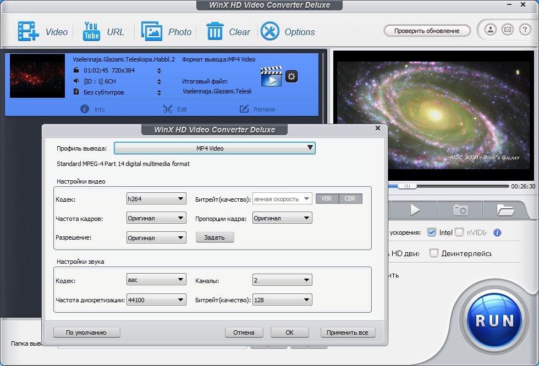This screenshot has height=366, width=539.
Task: Click the Rename pencil icon
Action: click(x=244, y=109)
